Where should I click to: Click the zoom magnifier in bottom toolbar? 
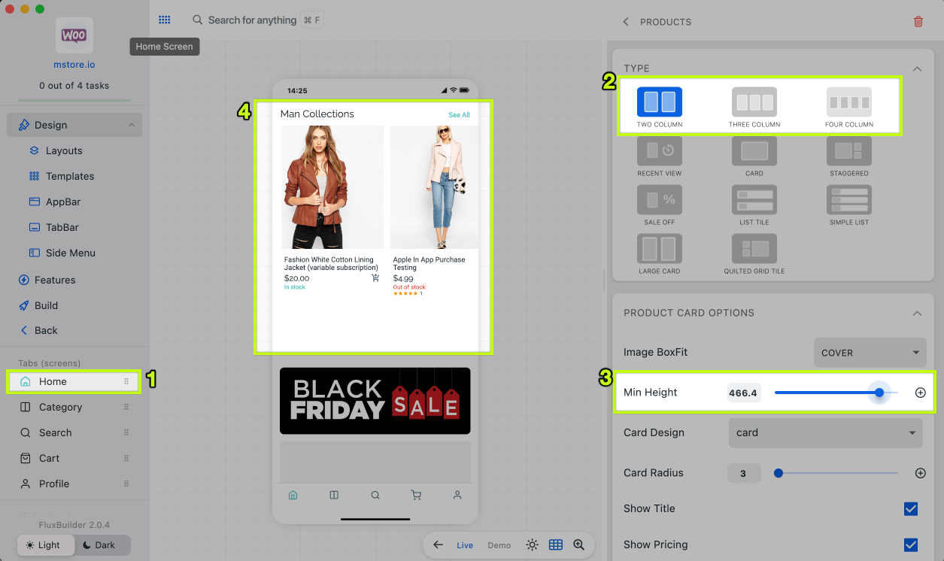click(x=578, y=545)
